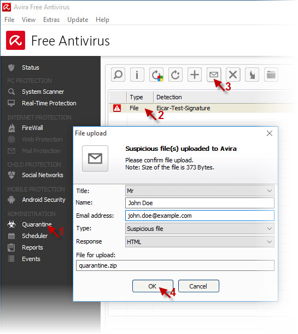Click the biohazard icon beside Quarantine
Viewport: 298px width, 334px height.
point(11,224)
